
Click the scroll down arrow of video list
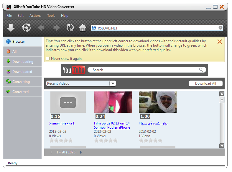pyautogui.click(x=222, y=146)
